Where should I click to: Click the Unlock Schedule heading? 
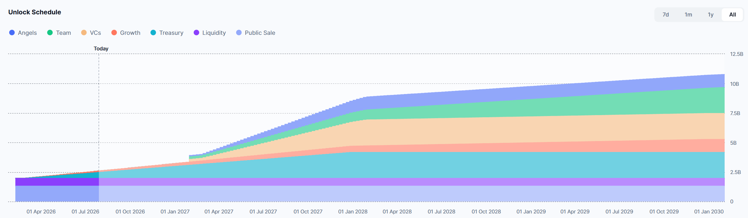pyautogui.click(x=35, y=12)
